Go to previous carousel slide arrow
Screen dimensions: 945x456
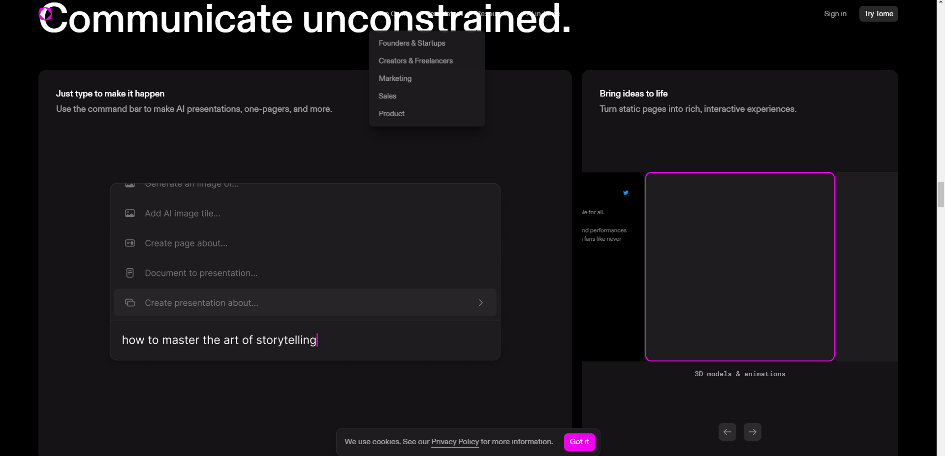[727, 432]
